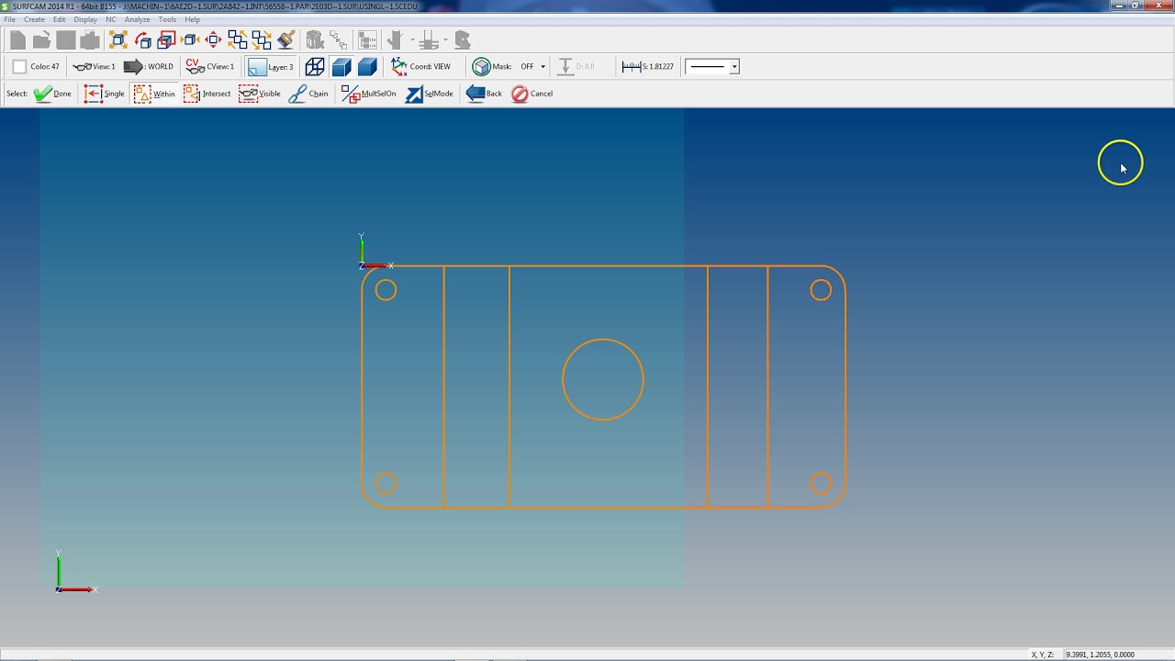Click the Pan view icon with red arrows

[214, 39]
